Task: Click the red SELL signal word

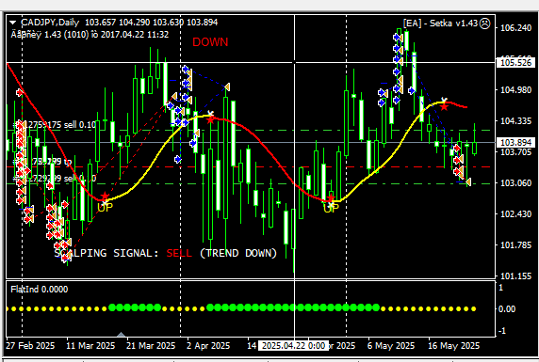Action: pyautogui.click(x=179, y=253)
